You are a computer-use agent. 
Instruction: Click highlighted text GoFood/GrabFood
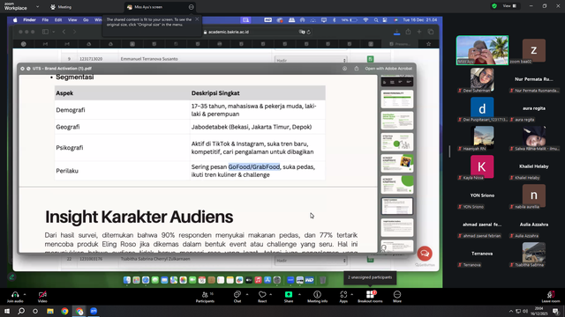click(254, 166)
